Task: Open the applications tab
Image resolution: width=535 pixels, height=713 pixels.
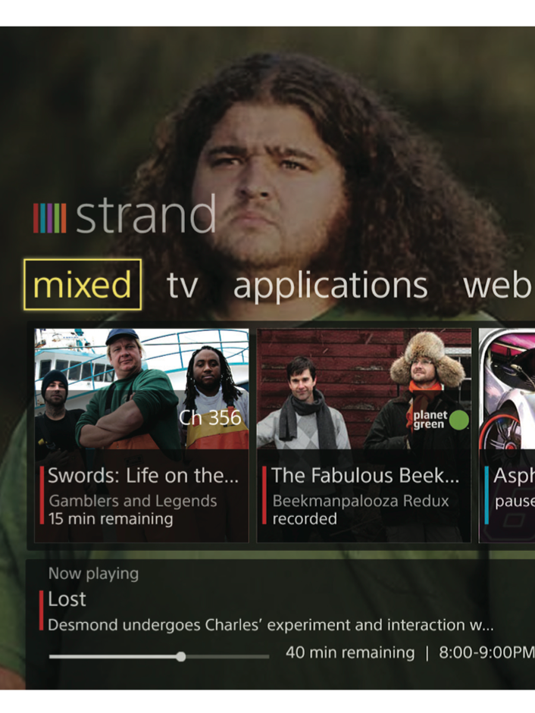Action: click(x=330, y=286)
